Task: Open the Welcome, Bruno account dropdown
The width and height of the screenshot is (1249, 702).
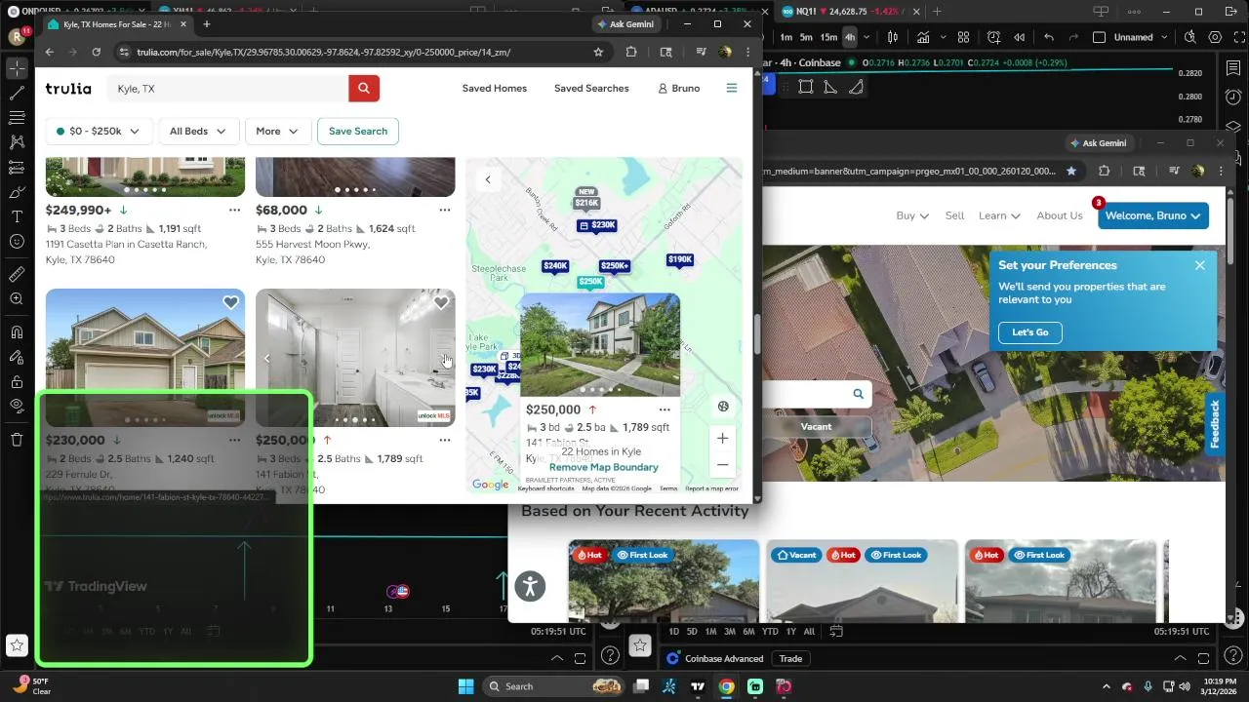Action: (1153, 215)
